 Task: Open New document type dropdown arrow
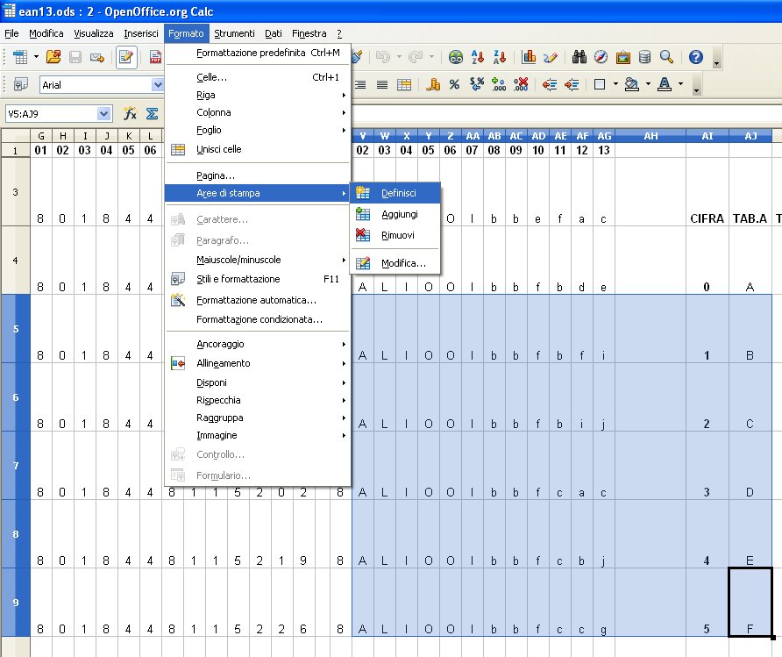click(x=36, y=57)
